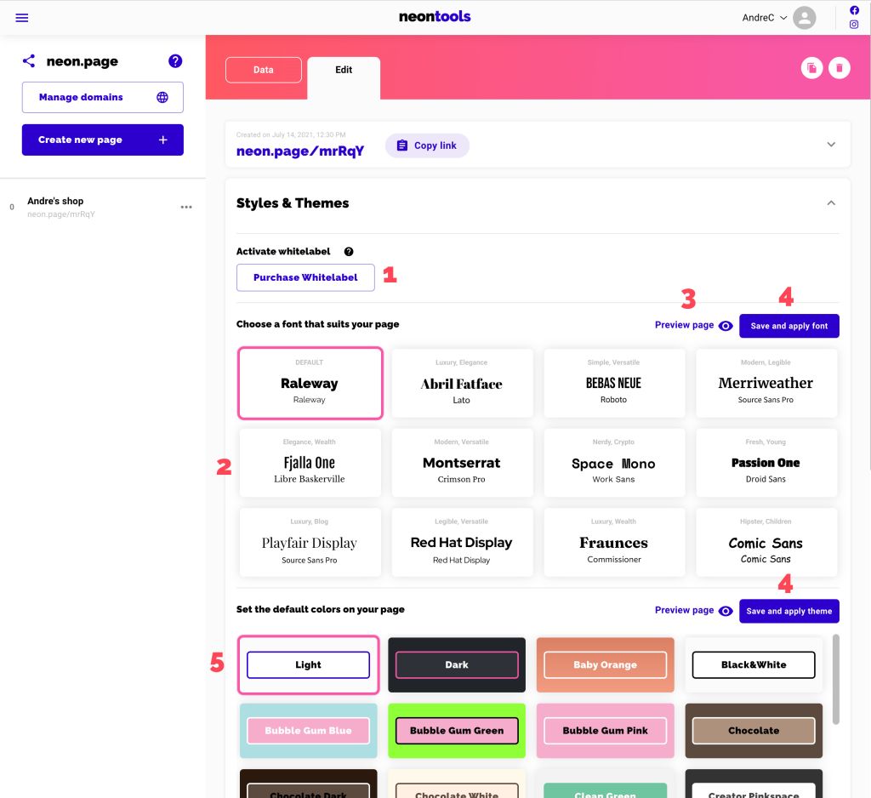This screenshot has width=871, height=798.
Task: Choose the Black&White color theme
Action: (x=754, y=664)
